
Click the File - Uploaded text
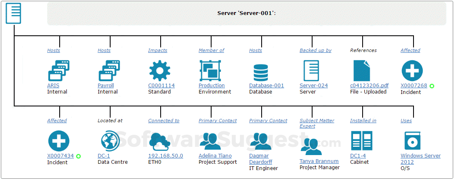[x=368, y=92]
